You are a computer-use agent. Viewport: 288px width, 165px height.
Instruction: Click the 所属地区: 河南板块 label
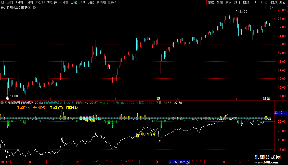pyautogui.click(x=64, y=108)
